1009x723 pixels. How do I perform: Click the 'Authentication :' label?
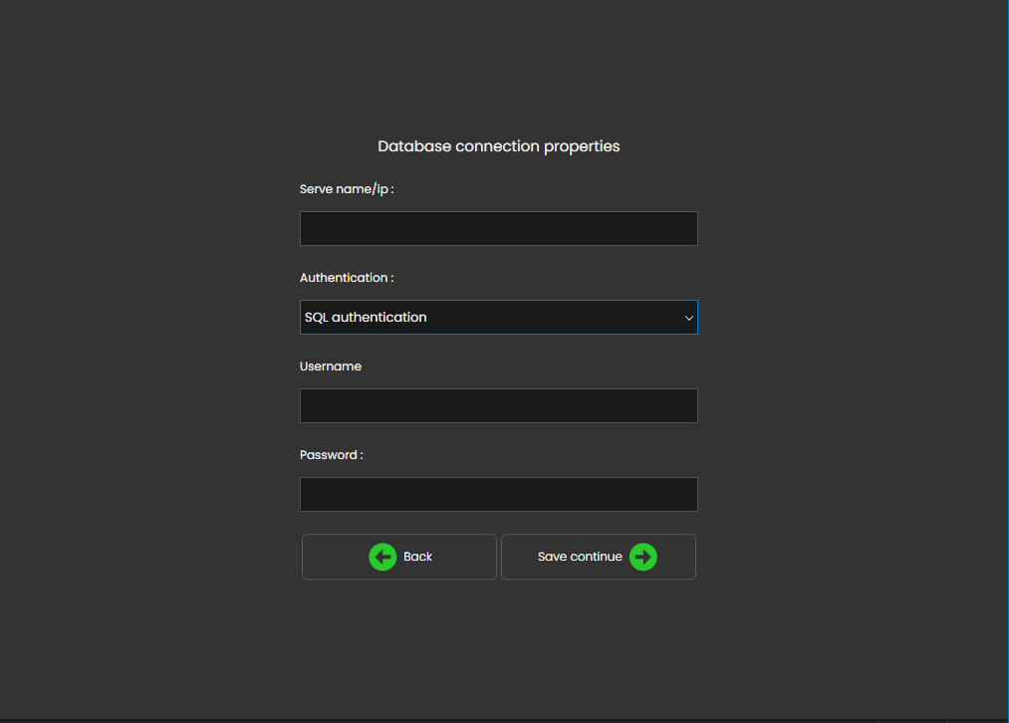pyautogui.click(x=347, y=278)
